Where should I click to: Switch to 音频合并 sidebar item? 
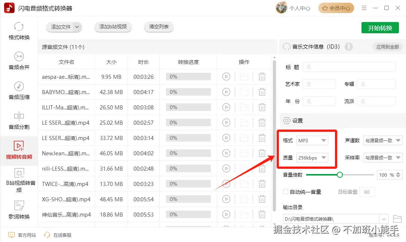click(19, 61)
